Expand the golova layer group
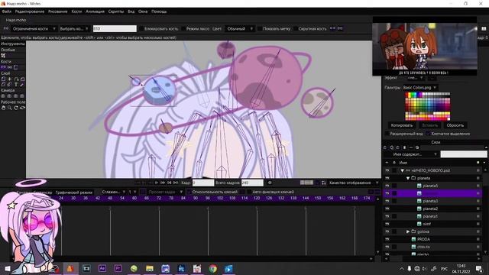This screenshot has height=275, width=489. tap(407, 231)
